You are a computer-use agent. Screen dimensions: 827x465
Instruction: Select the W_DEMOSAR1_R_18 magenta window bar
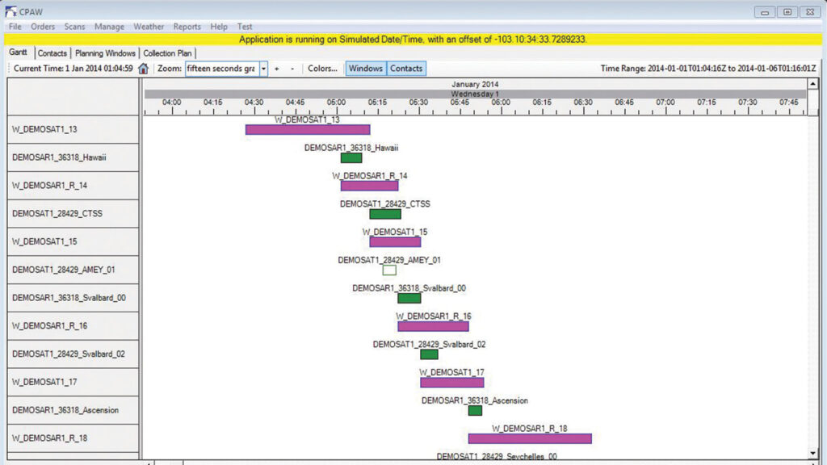pos(530,438)
